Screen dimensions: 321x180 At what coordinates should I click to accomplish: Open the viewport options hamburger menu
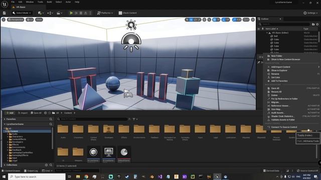pyautogui.click(x=4, y=19)
